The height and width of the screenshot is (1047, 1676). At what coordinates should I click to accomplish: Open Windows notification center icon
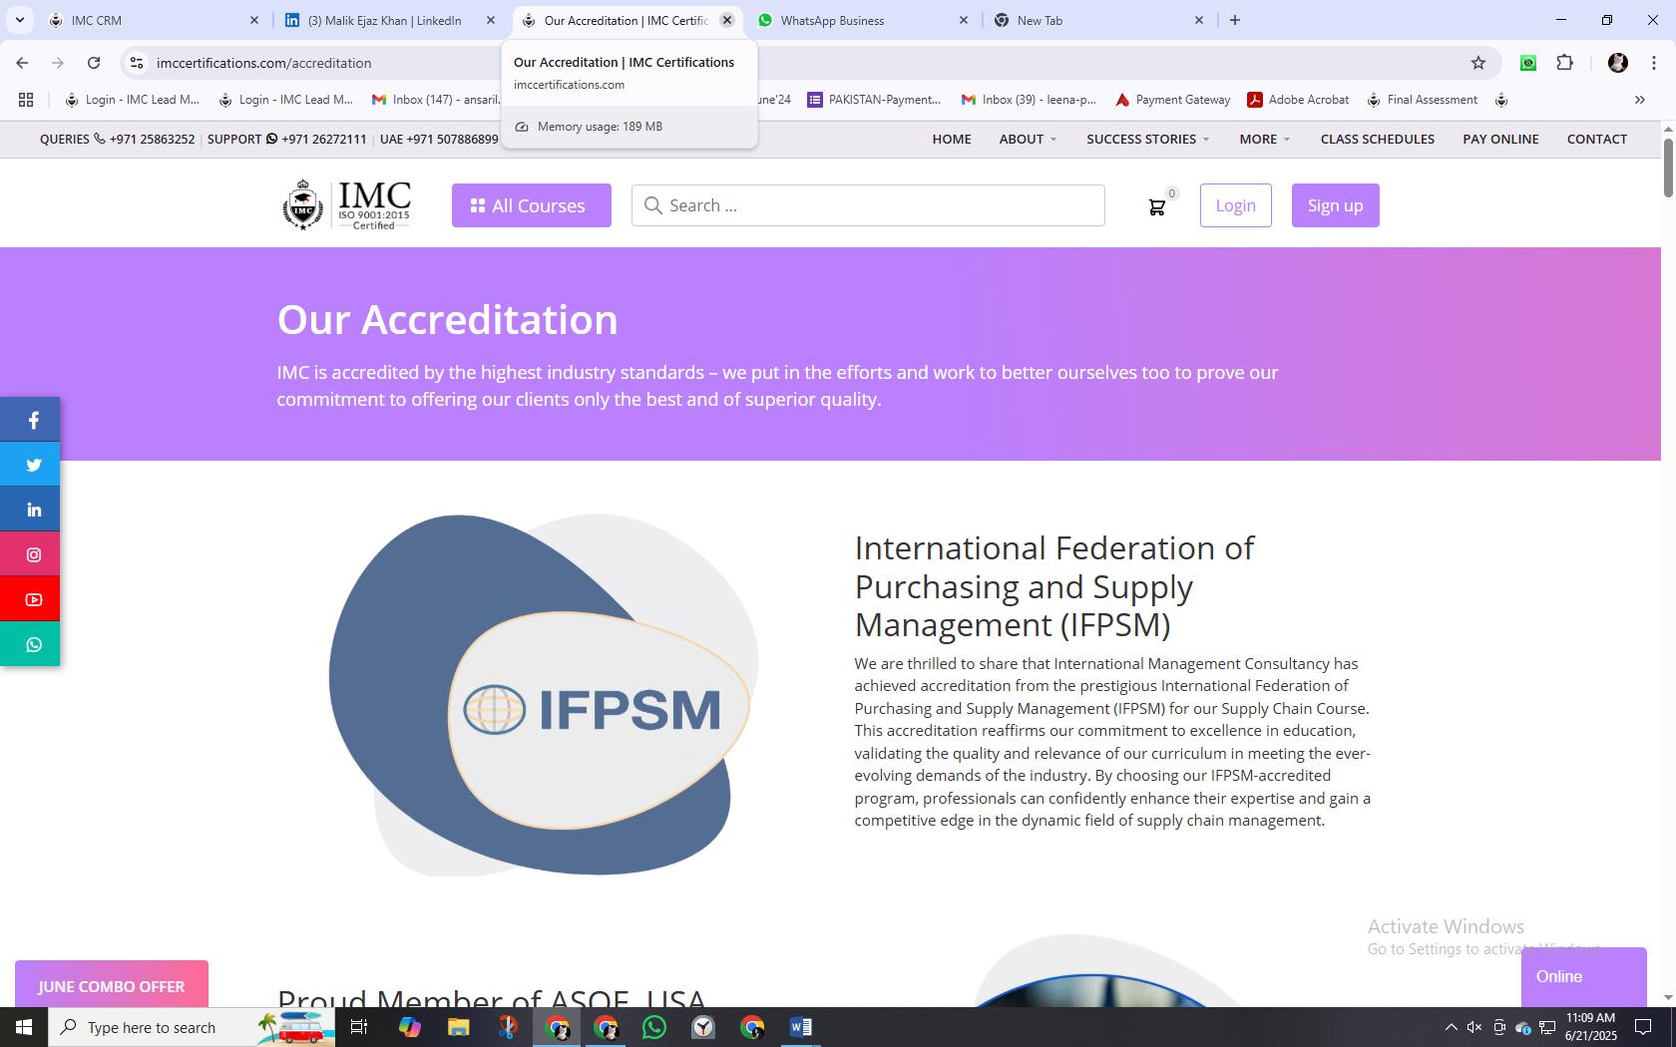(x=1643, y=1027)
